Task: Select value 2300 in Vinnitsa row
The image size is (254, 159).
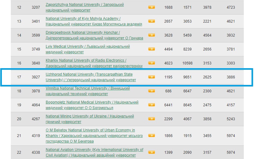Action: point(207,91)
